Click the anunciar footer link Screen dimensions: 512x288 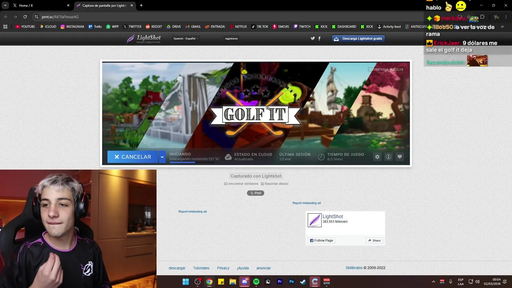tap(264, 268)
